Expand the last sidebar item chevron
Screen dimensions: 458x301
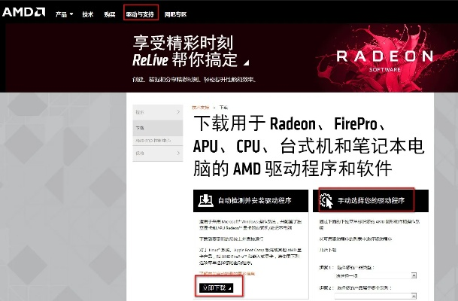(178, 153)
